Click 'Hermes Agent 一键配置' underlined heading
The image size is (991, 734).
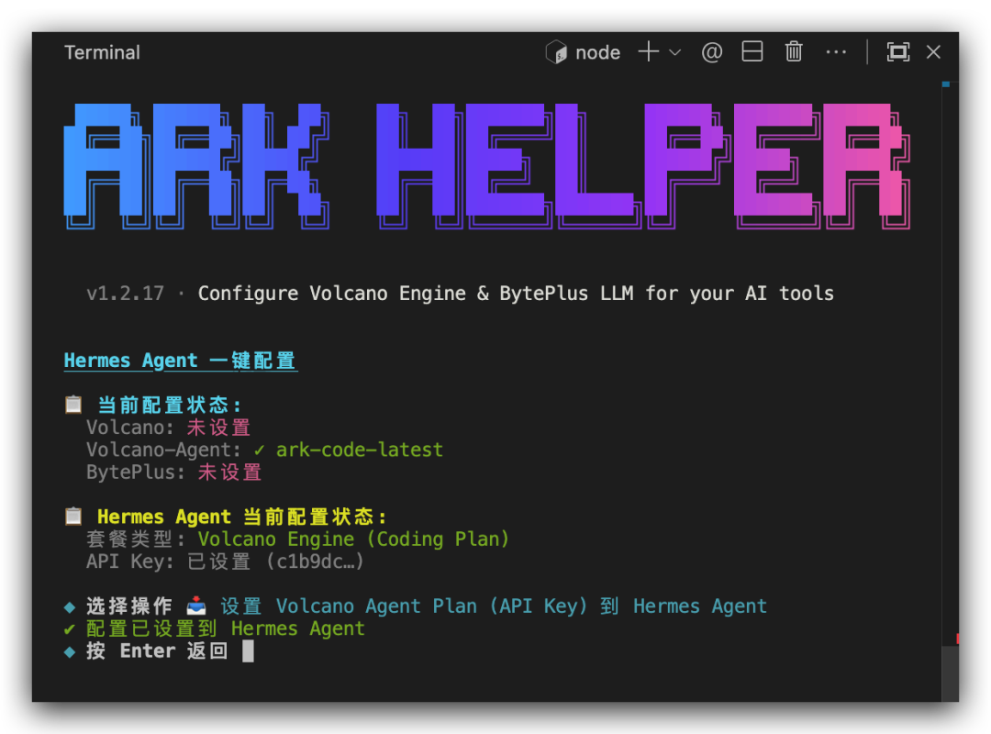pos(180,361)
